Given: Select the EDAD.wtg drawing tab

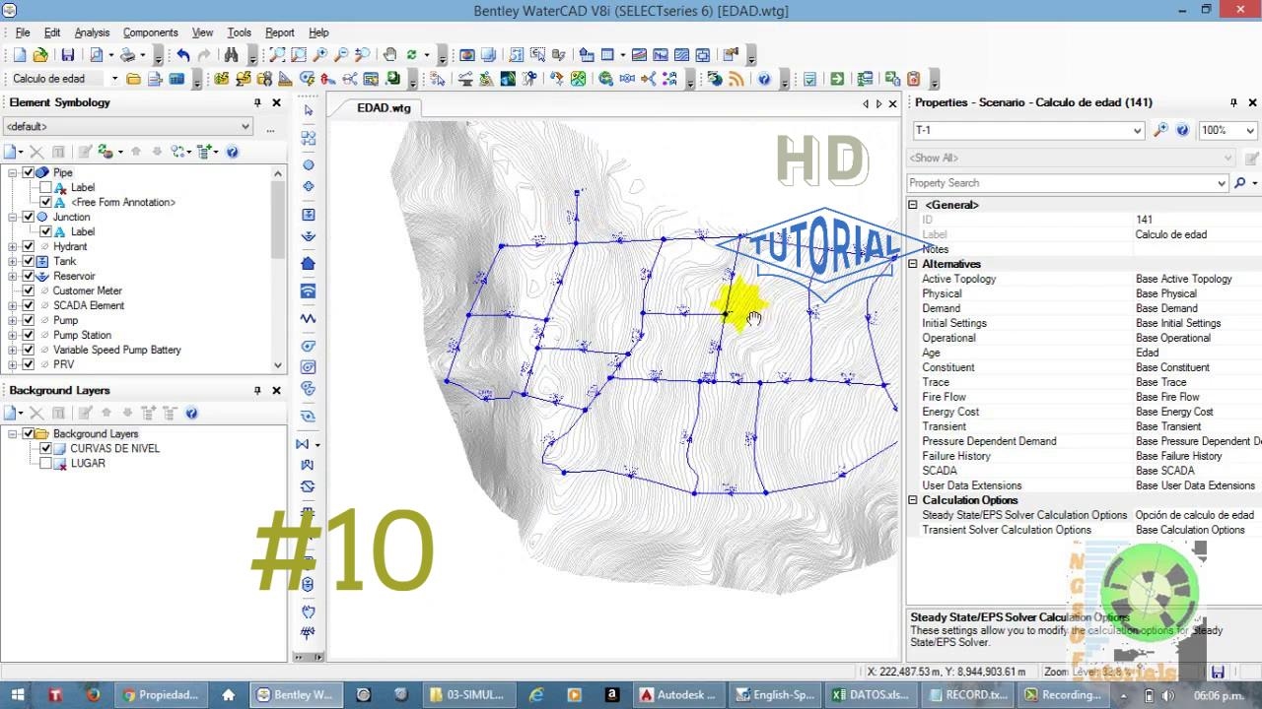Looking at the screenshot, I should pos(384,107).
